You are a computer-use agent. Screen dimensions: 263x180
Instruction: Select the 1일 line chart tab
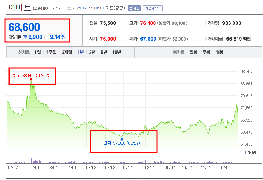pos(38,53)
